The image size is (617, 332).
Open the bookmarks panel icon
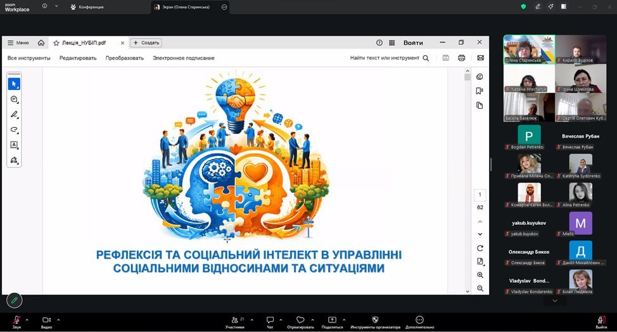pyautogui.click(x=480, y=91)
